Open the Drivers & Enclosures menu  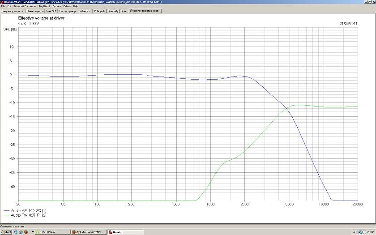tap(25, 6)
